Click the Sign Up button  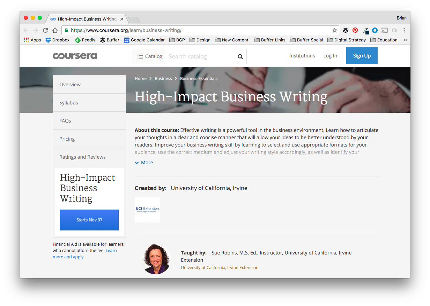pyautogui.click(x=362, y=56)
